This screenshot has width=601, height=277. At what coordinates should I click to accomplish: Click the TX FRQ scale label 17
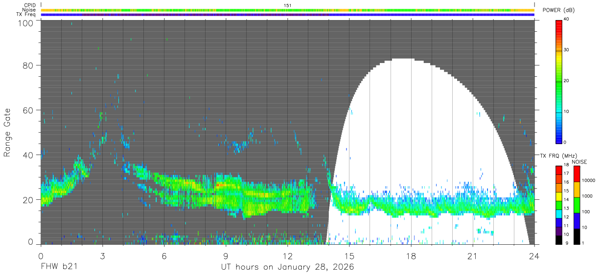pos(566,173)
